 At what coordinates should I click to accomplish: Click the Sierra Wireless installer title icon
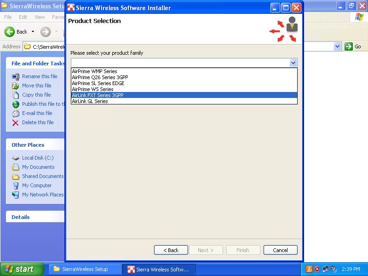pos(71,8)
